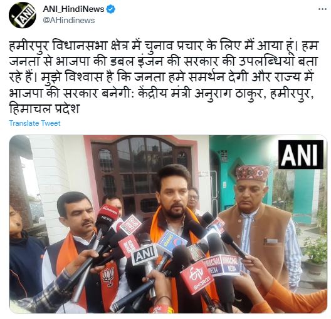Open the three-dot more options menu
The width and height of the screenshot is (331, 319).
(x=322, y=9)
